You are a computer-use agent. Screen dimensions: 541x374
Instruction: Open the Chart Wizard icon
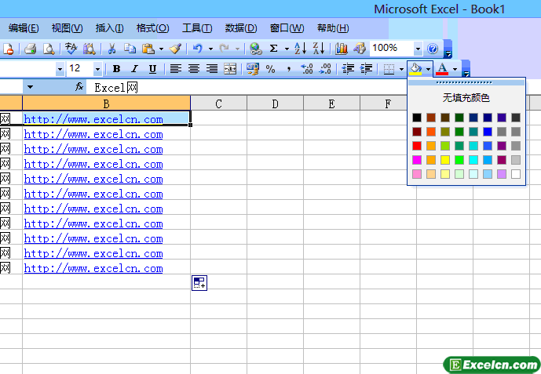(x=341, y=49)
